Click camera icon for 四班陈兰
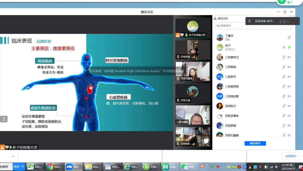 click(289, 106)
